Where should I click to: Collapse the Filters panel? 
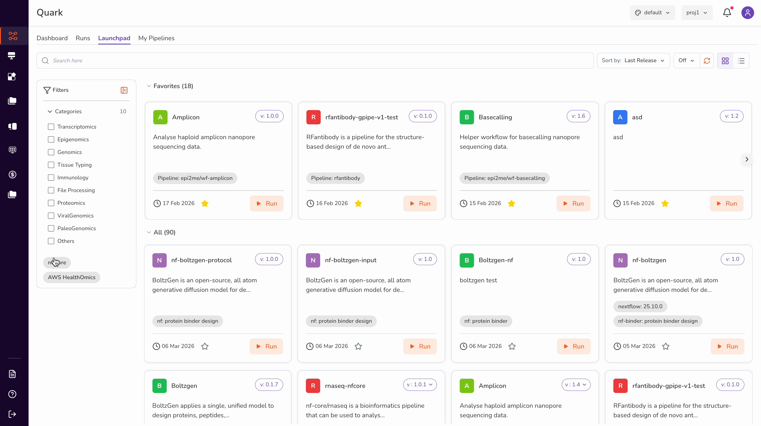tap(124, 90)
